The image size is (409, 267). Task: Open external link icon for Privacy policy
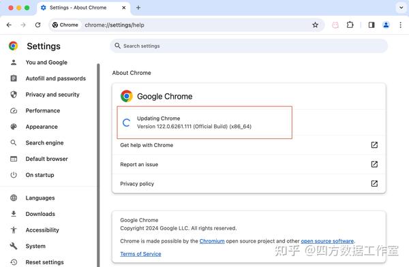(374, 184)
